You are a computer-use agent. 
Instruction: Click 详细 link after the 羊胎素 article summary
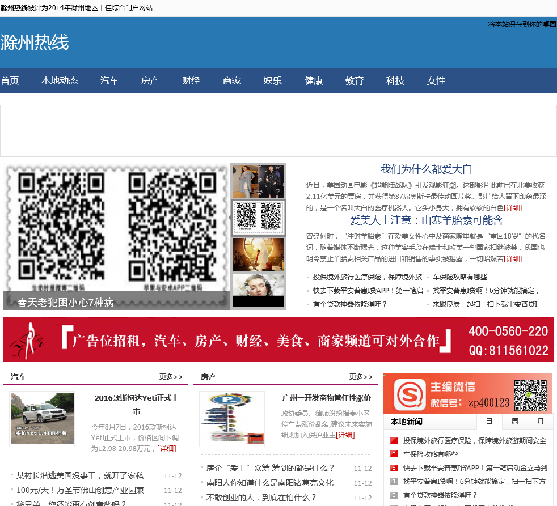click(513, 259)
